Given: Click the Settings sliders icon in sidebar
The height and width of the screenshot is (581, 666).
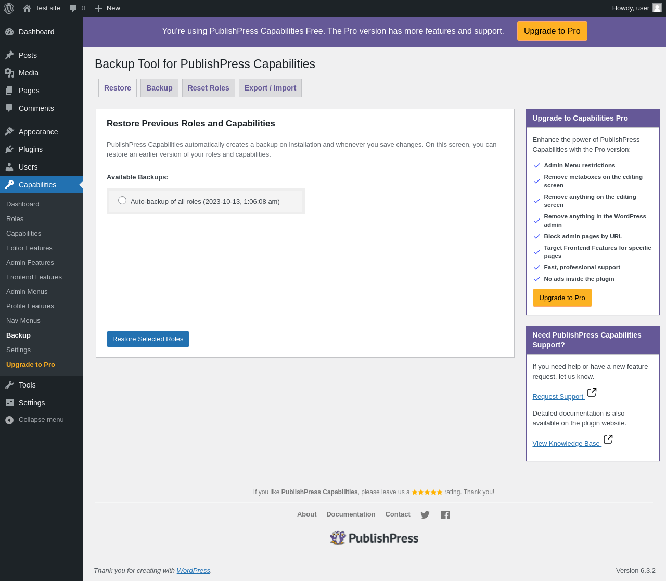Looking at the screenshot, I should pos(9,403).
